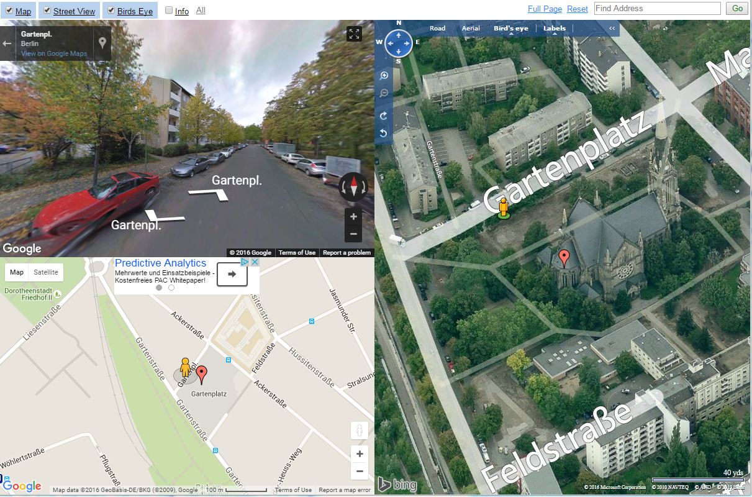Click red marker on the church
Image resolution: width=752 pixels, height=497 pixels.
click(x=564, y=258)
